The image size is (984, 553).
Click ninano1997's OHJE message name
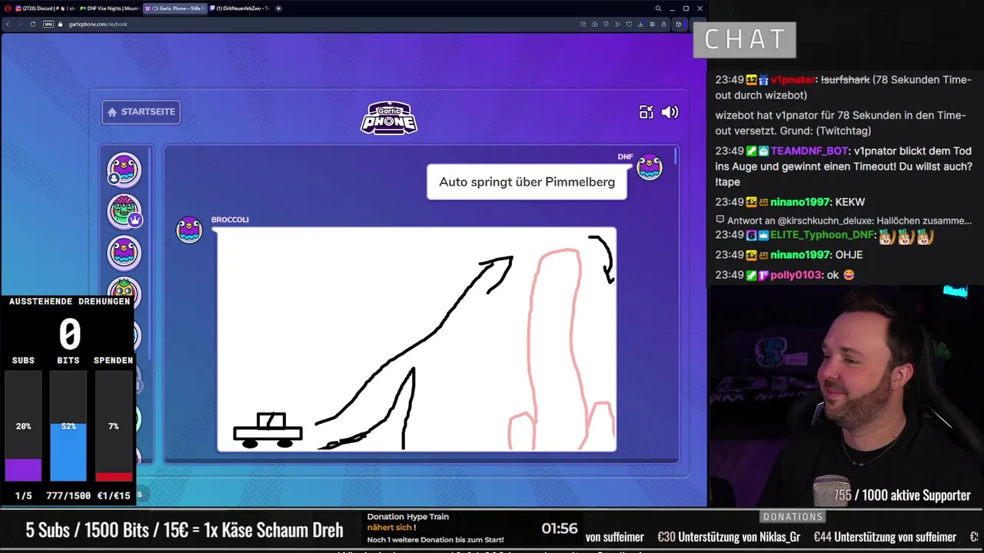coord(799,255)
